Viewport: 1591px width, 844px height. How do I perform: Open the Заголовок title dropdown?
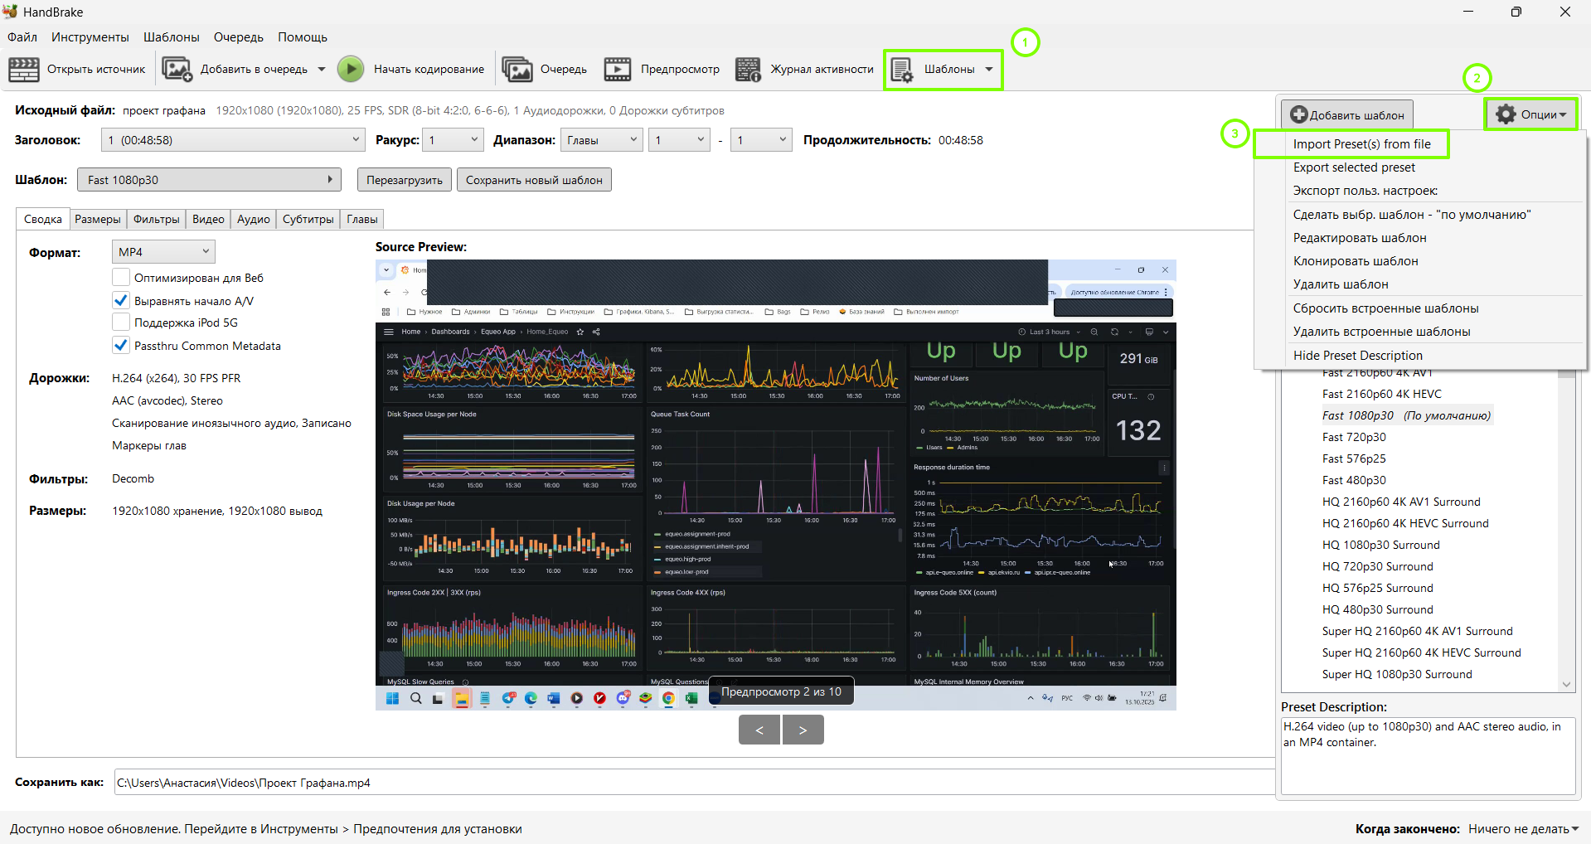pos(233,140)
